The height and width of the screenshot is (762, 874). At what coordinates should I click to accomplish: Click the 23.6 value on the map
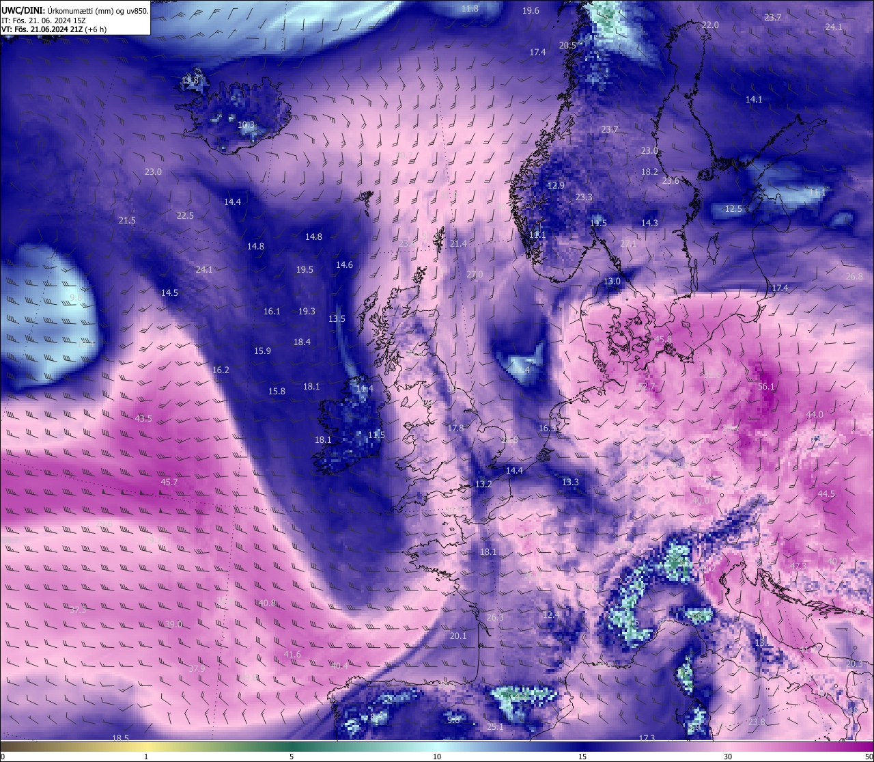(x=671, y=181)
